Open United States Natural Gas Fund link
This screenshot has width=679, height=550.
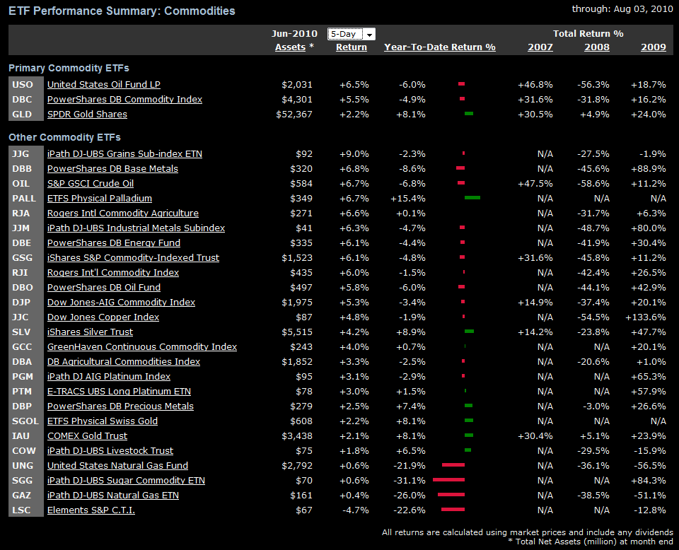pos(118,466)
